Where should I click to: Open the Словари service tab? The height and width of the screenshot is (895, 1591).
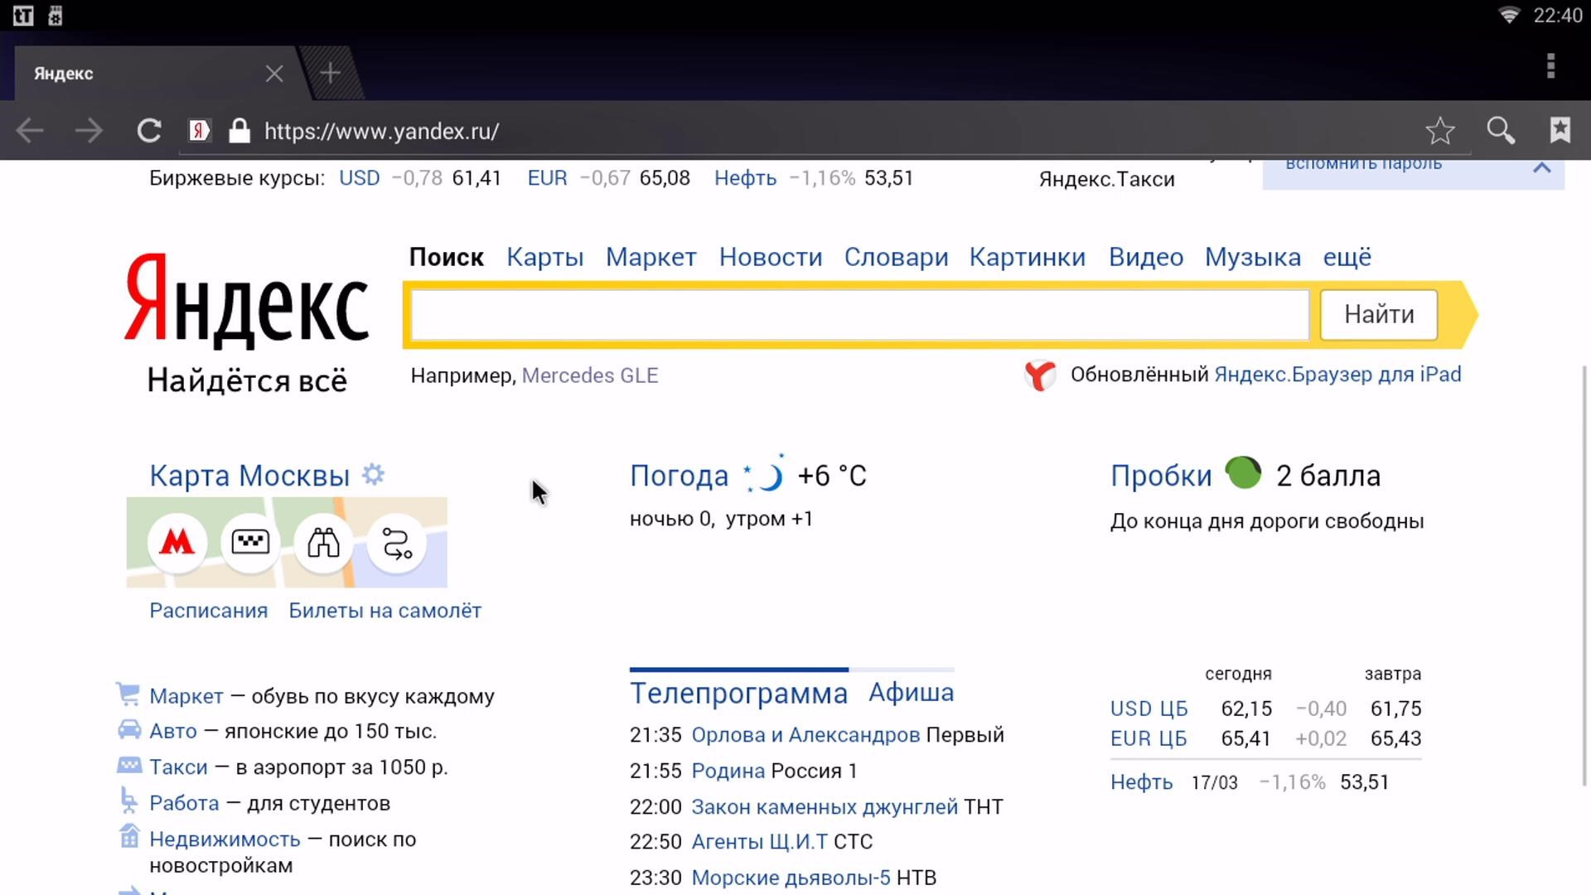(x=897, y=258)
